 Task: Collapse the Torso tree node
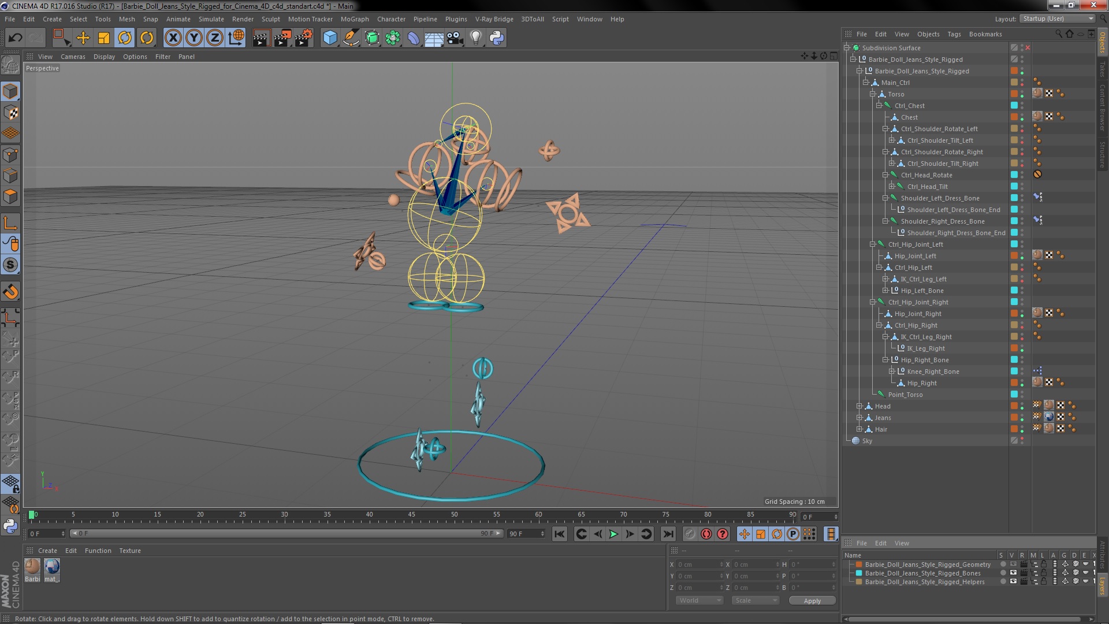pyautogui.click(x=873, y=94)
